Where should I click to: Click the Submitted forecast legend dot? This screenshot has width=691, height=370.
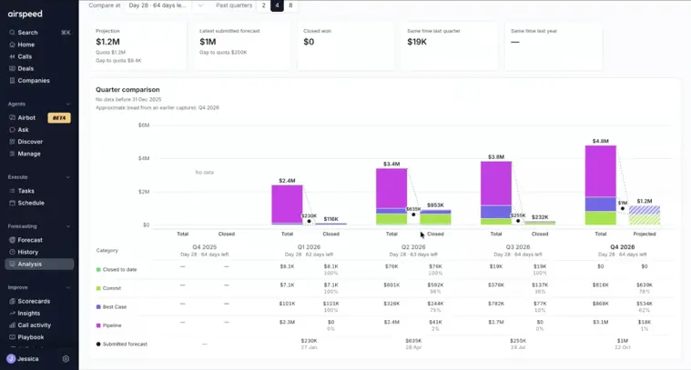(x=98, y=344)
